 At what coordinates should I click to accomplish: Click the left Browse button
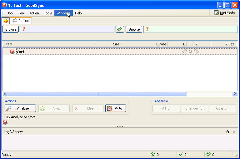11,29
